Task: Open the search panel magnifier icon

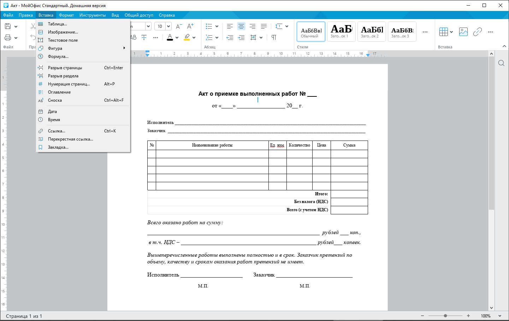Action: (x=501, y=63)
